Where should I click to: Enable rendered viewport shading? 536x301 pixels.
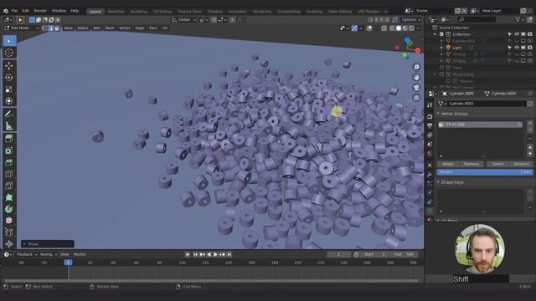click(411, 28)
